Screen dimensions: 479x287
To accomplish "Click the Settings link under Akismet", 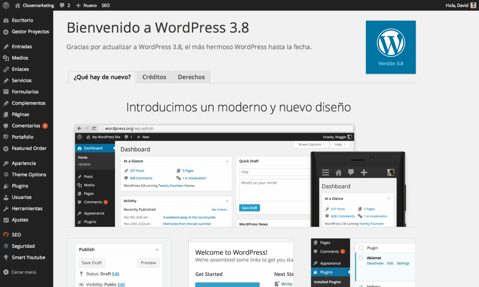I will (x=403, y=263).
